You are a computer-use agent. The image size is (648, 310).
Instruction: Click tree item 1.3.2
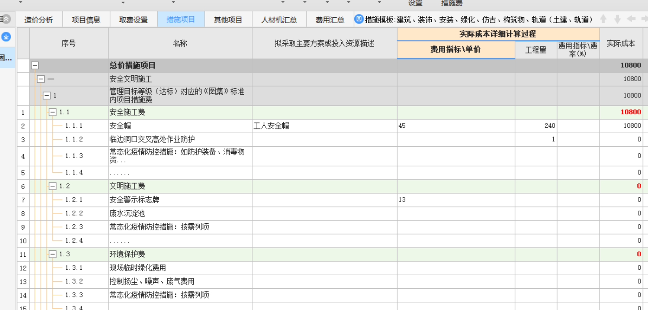[74, 282]
